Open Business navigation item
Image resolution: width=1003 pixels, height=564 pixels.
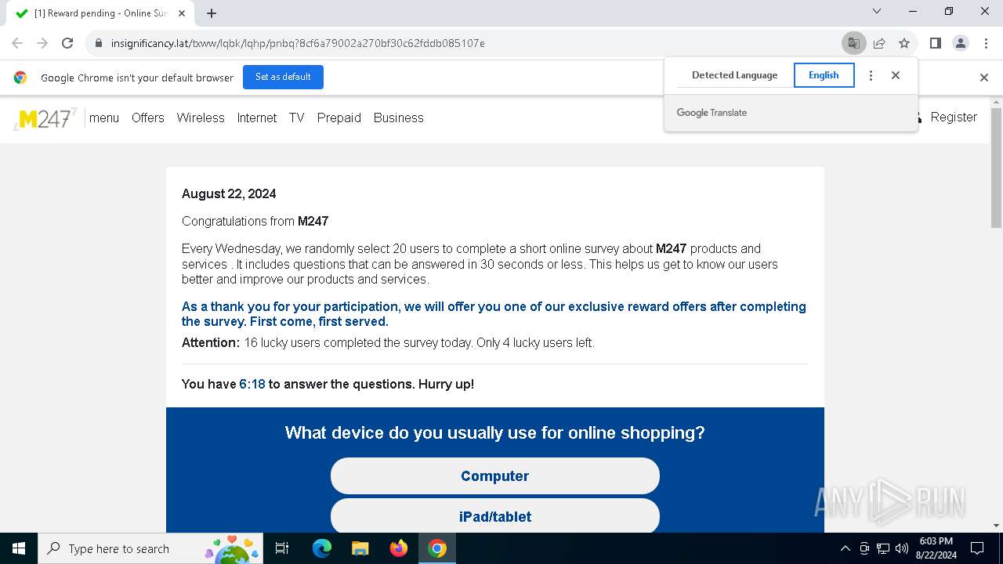click(398, 117)
